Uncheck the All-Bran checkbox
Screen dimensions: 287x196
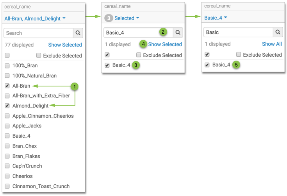pos(7,86)
